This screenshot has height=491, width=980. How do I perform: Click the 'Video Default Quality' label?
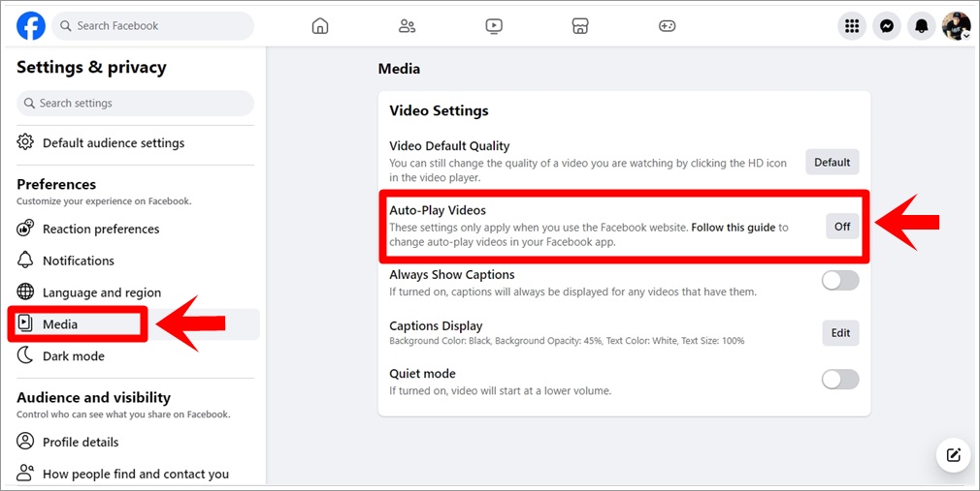[x=449, y=146]
